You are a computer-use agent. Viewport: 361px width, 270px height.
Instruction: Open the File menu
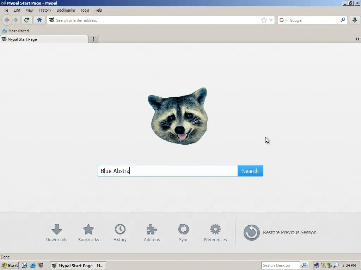[x=5, y=10]
